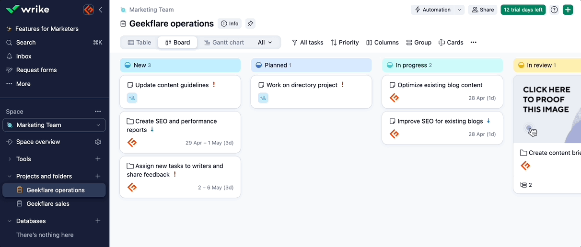Image resolution: width=581 pixels, height=247 pixels.
Task: Open Priority sort option
Action: 345,43
